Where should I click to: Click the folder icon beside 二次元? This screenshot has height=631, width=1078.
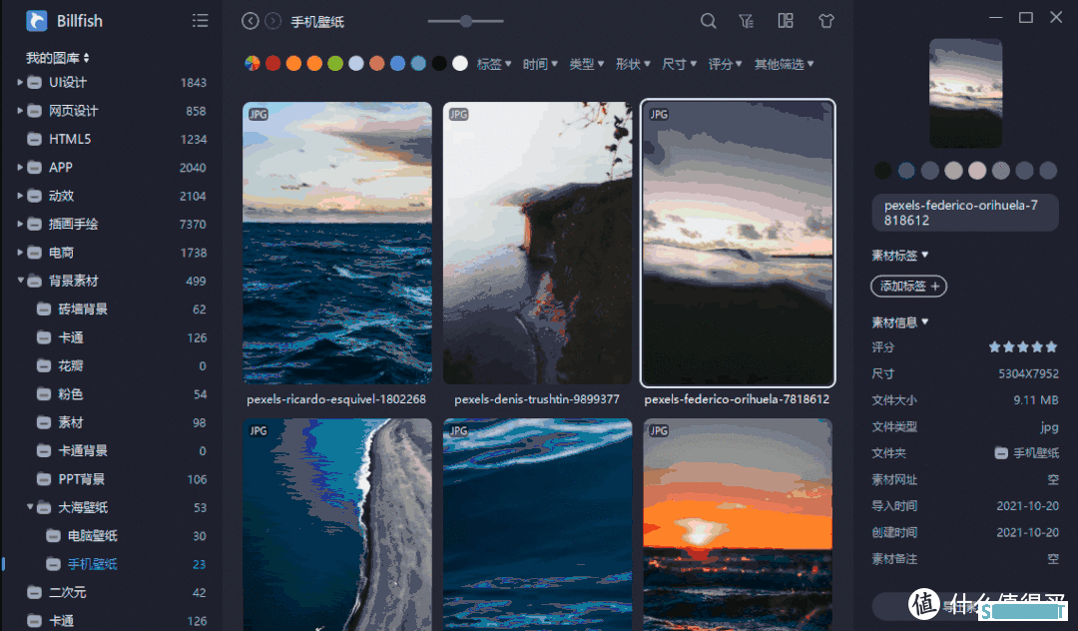pos(34,592)
